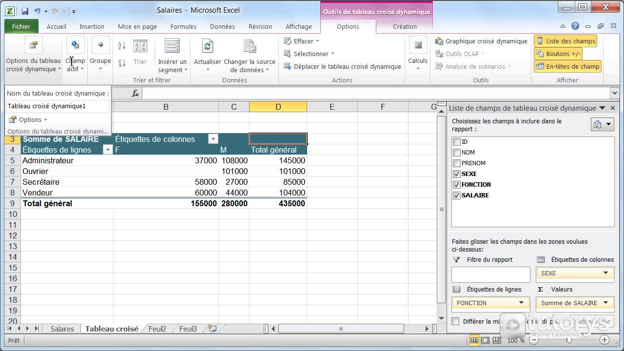Open the Effacer dropdown
The width and height of the screenshot is (624, 351).
[x=301, y=41]
